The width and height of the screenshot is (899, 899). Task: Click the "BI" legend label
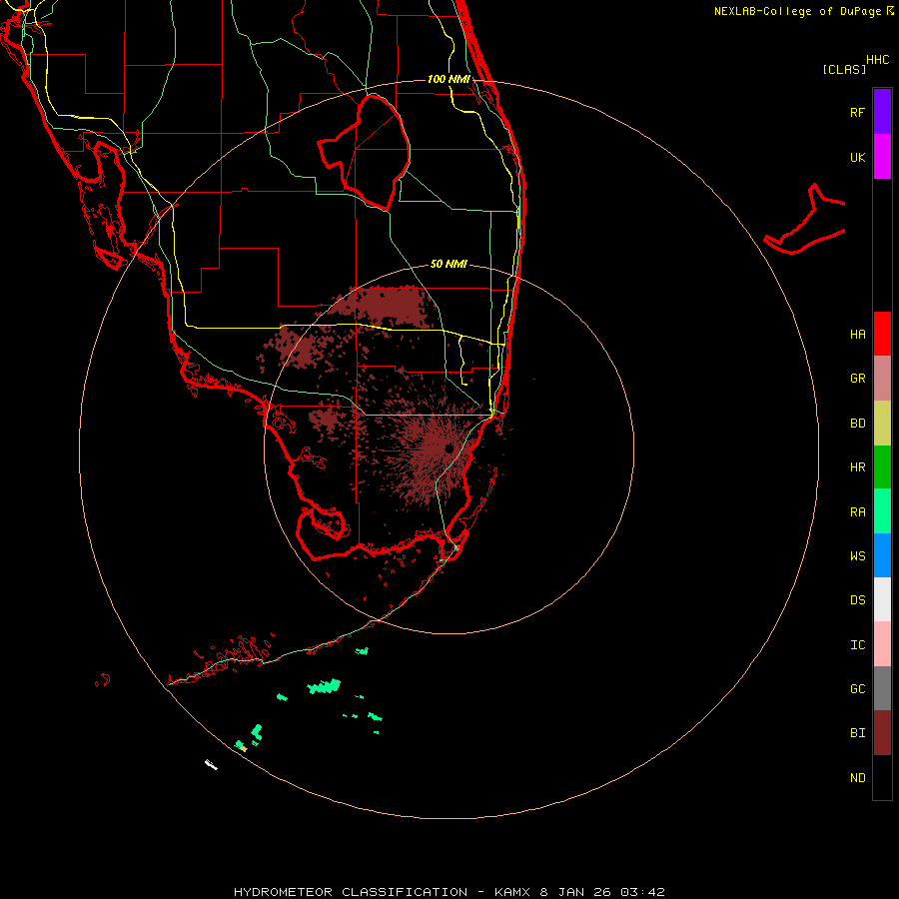pos(857,733)
